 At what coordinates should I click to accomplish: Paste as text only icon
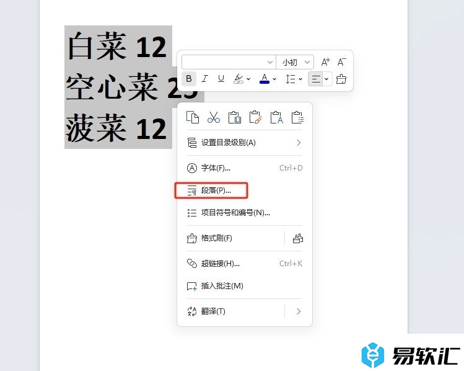(276, 117)
